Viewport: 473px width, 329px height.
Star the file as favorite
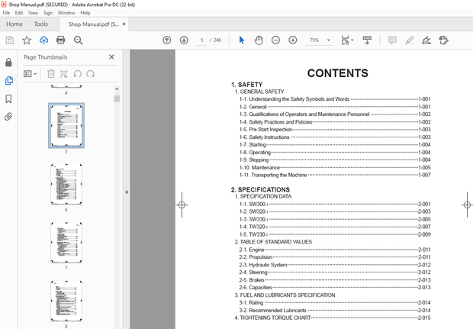27,40
